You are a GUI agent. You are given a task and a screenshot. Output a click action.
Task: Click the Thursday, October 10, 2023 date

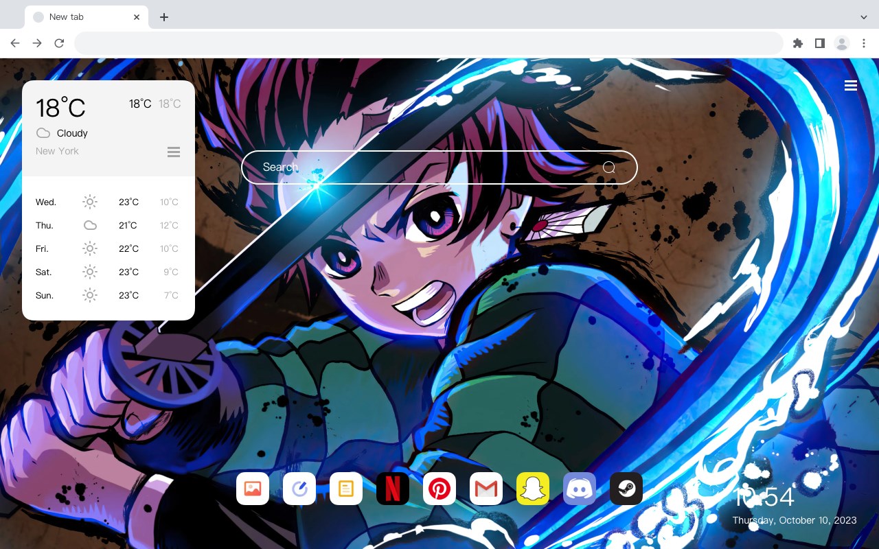pyautogui.click(x=795, y=520)
